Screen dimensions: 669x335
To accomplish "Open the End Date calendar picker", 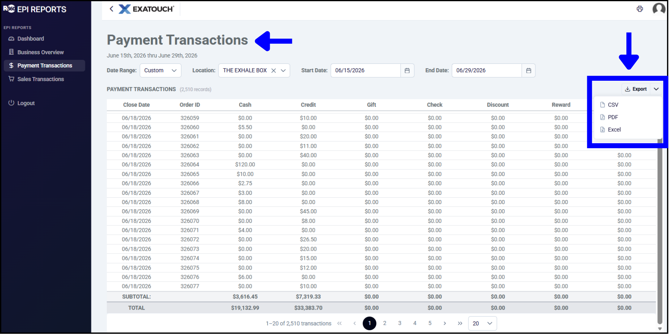I will 529,70.
